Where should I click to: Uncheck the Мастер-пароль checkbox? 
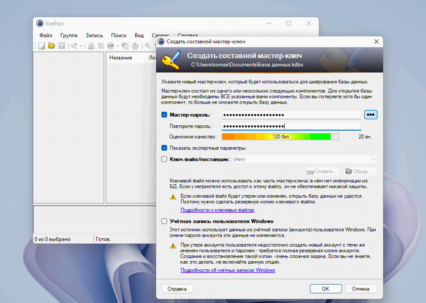coord(164,115)
